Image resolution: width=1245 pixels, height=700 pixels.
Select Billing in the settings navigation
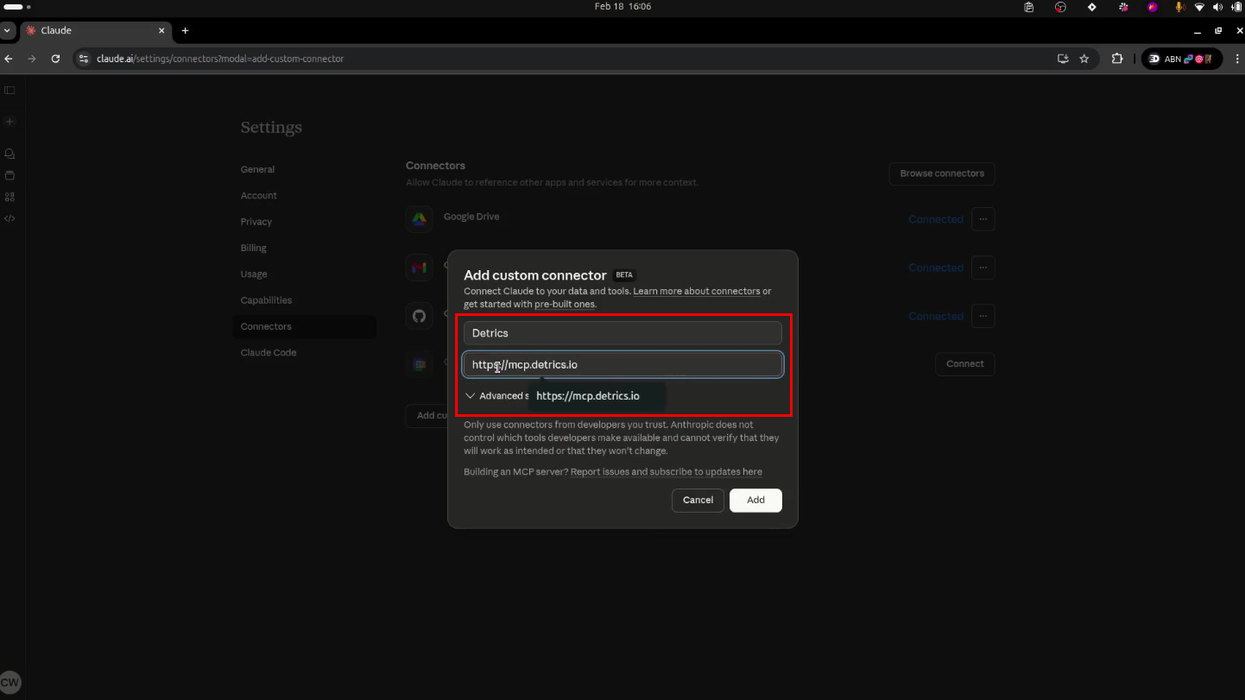(253, 248)
